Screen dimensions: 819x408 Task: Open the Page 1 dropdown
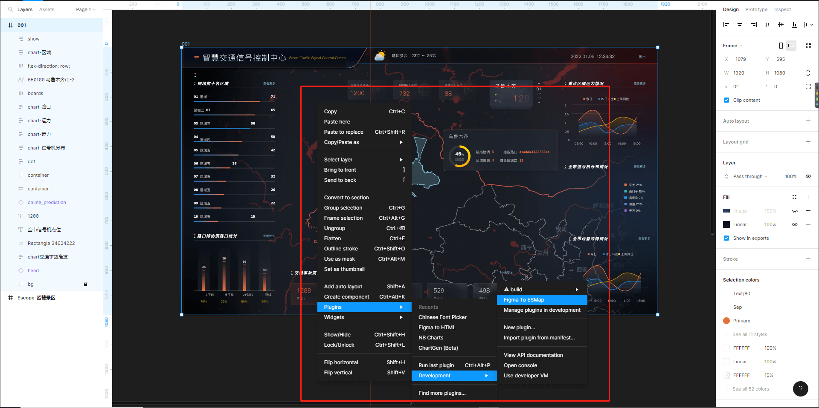point(86,9)
